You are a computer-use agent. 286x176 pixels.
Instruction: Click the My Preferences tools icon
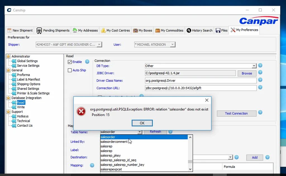233,30
